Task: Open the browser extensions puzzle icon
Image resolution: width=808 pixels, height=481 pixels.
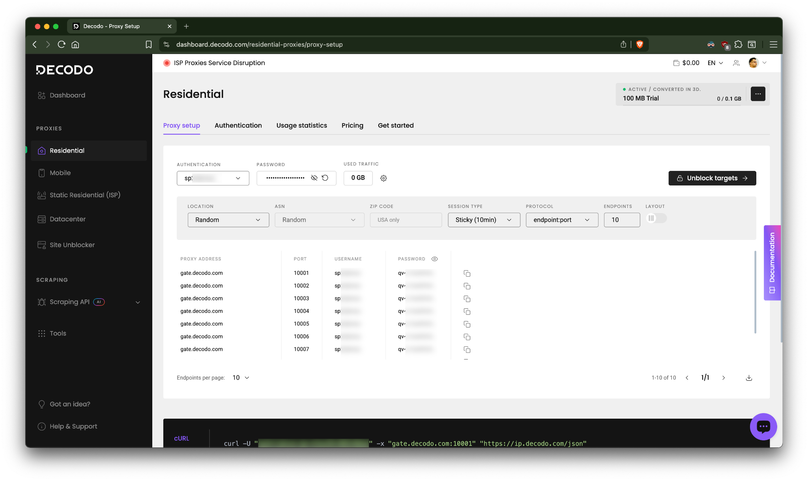Action: 738,45
